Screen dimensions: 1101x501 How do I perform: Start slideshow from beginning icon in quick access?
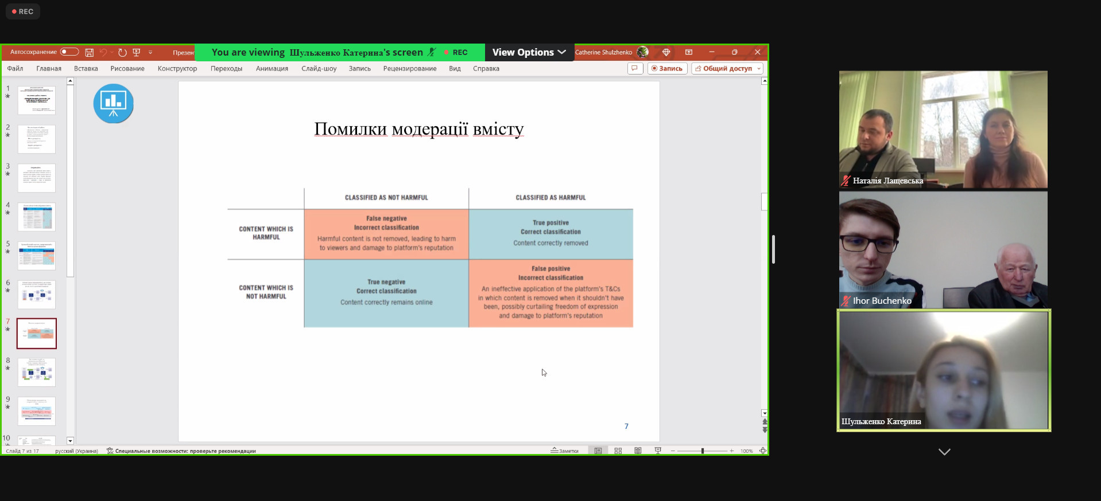(137, 52)
